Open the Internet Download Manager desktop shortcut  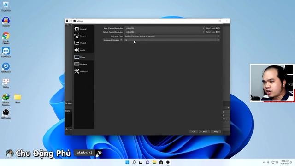point(6,99)
